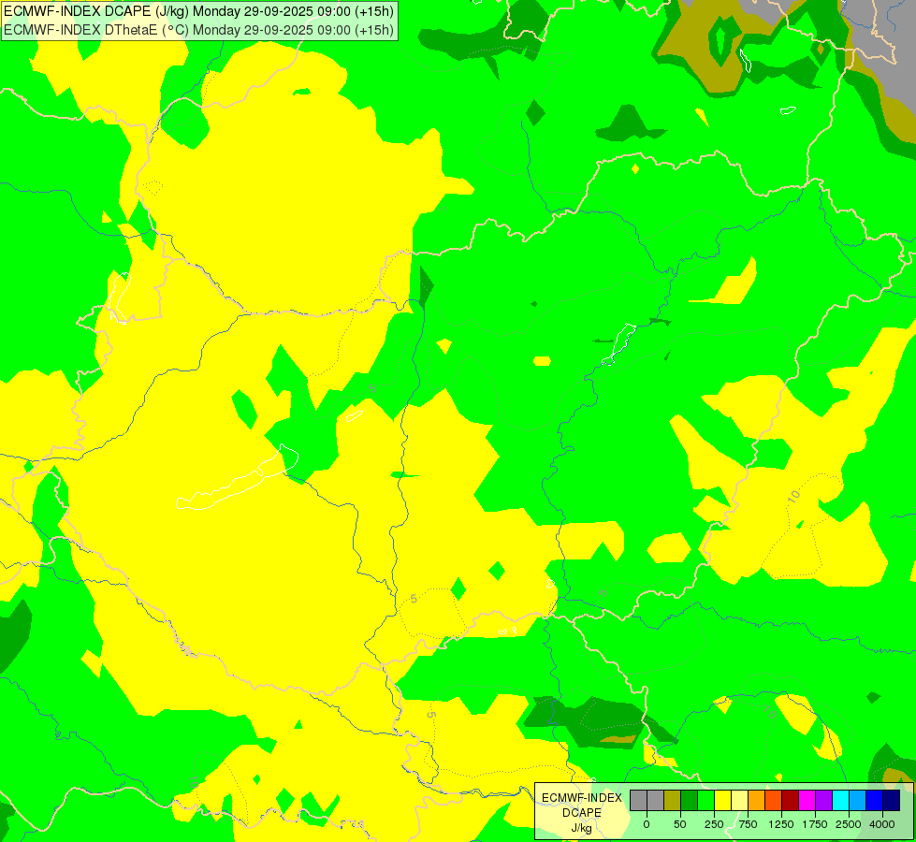
Task: Choose the plain orange legend swatch
Action: click(757, 800)
